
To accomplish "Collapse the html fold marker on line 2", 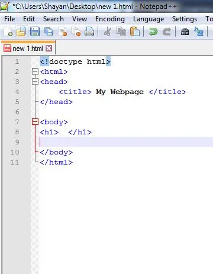I will [35, 72].
